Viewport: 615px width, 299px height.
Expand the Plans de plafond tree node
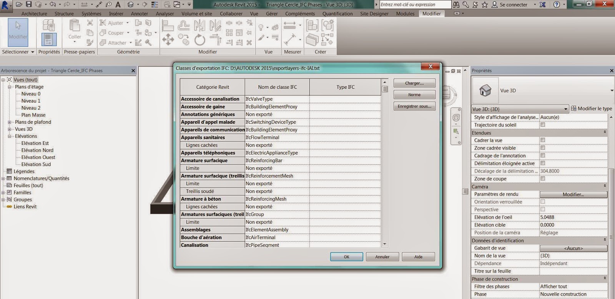(x=10, y=122)
